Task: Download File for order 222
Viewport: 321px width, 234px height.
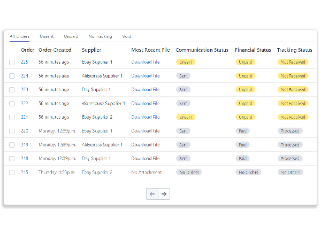Action: pyautogui.click(x=146, y=103)
